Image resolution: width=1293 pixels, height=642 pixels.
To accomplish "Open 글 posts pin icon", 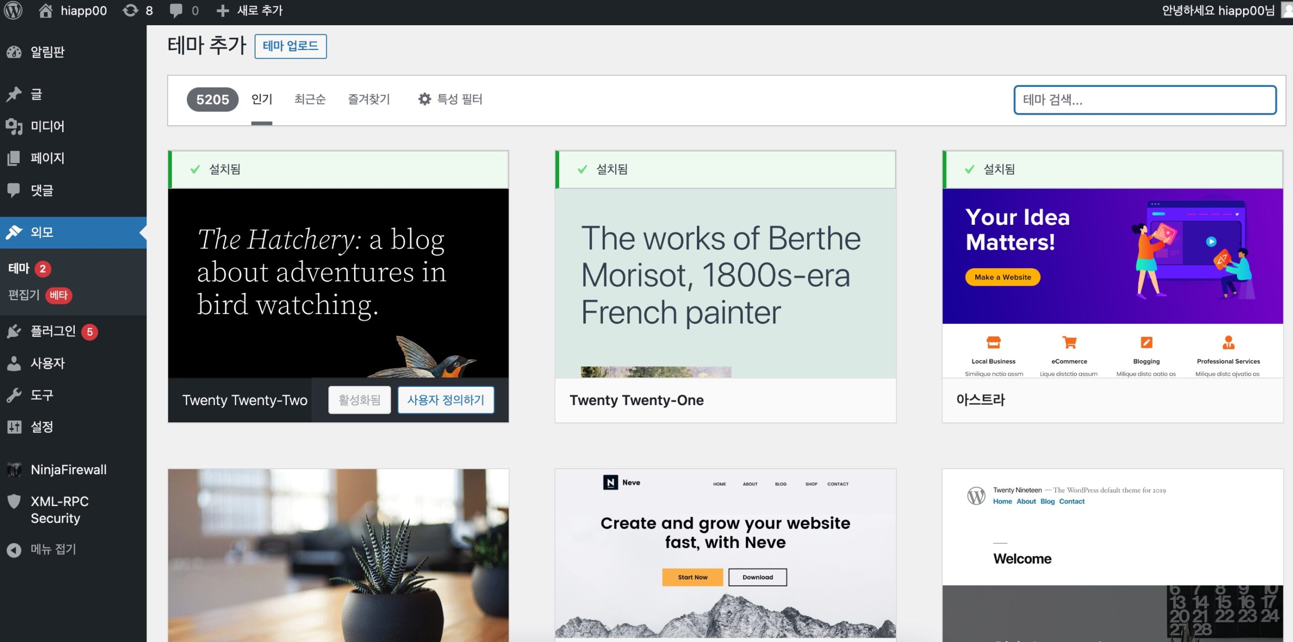I will (x=14, y=94).
